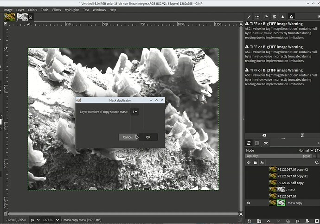Toggle quick mask at canvas bottom-left
The height and width of the screenshot is (224, 320).
[x=6, y=214]
